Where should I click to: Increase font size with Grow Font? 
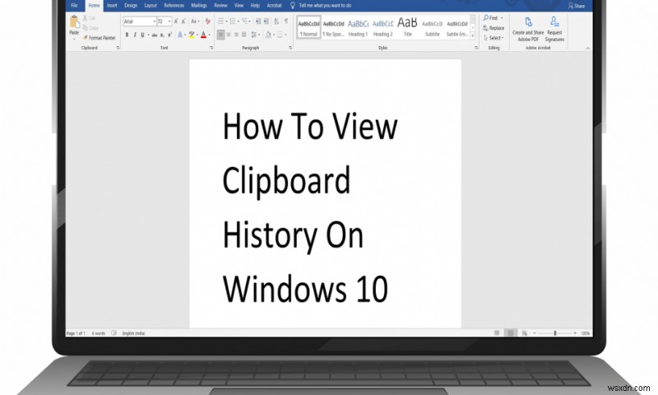pyautogui.click(x=176, y=21)
